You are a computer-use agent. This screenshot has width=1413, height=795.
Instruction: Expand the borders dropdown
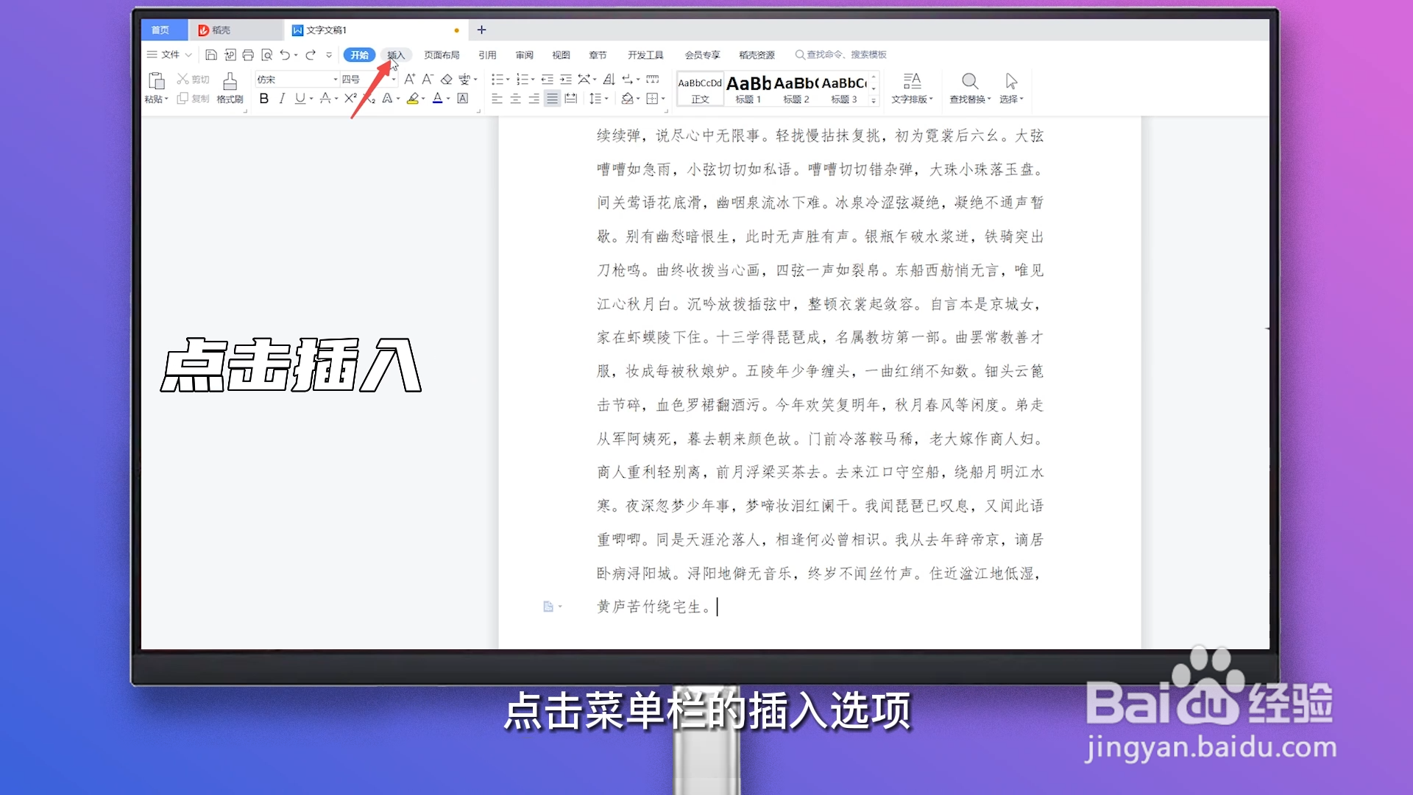(663, 99)
